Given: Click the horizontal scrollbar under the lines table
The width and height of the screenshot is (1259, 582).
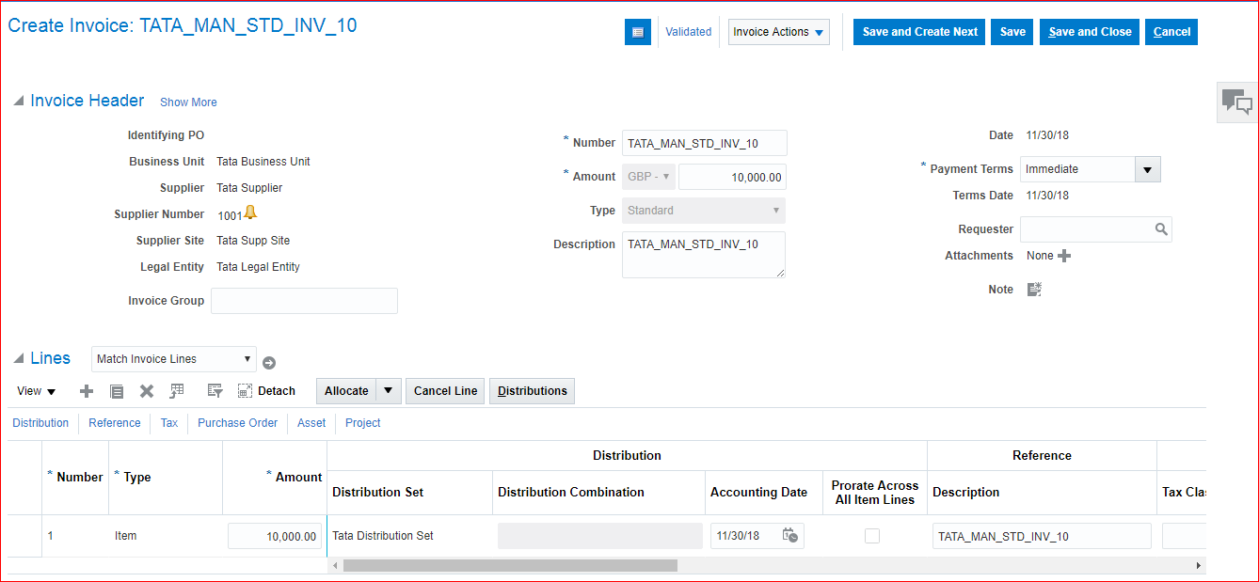Looking at the screenshot, I should (510, 566).
